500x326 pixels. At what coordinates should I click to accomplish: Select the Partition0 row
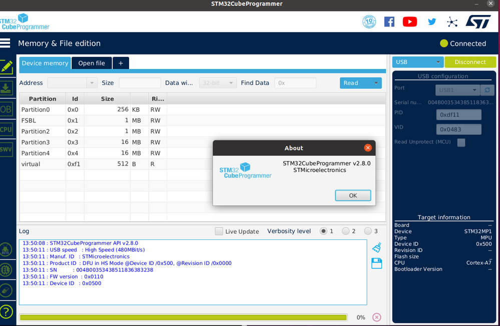[x=202, y=109]
